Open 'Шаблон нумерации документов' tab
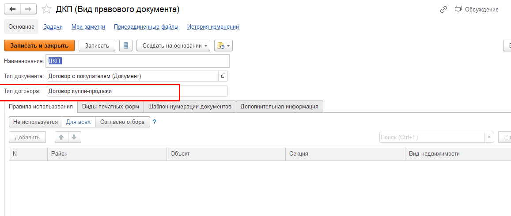511x216 pixels. (189, 106)
